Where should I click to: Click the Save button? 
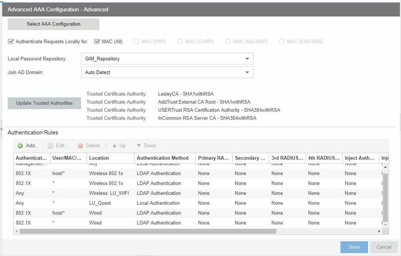point(354,247)
